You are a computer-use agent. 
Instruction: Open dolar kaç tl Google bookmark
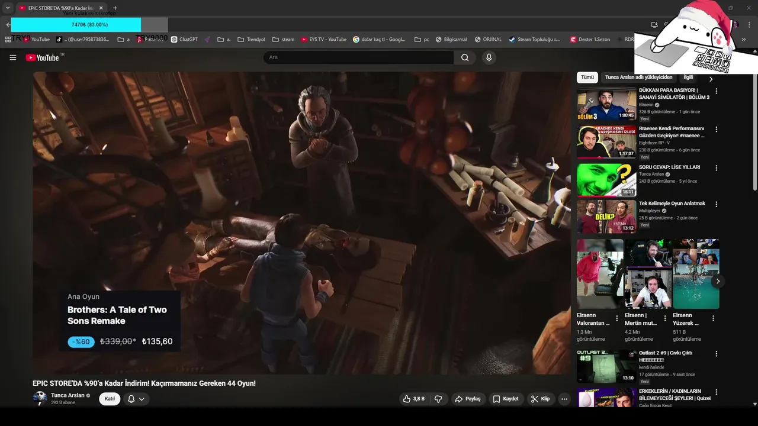tap(380, 40)
